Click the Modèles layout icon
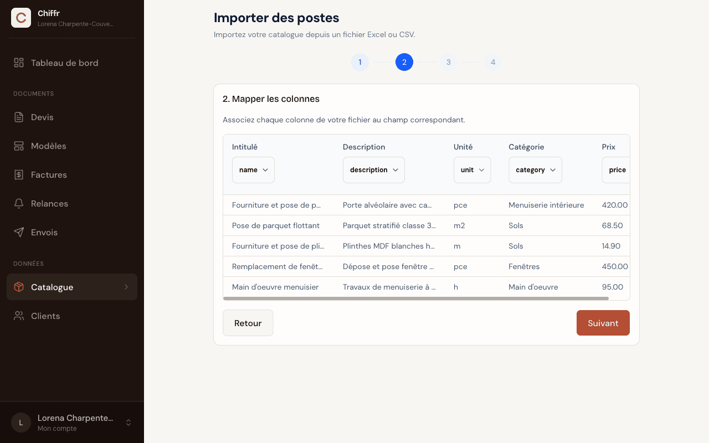 click(x=19, y=146)
